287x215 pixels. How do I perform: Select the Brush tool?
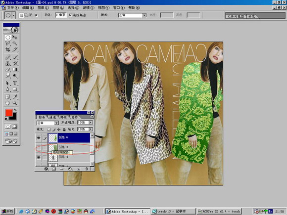pos(15,57)
